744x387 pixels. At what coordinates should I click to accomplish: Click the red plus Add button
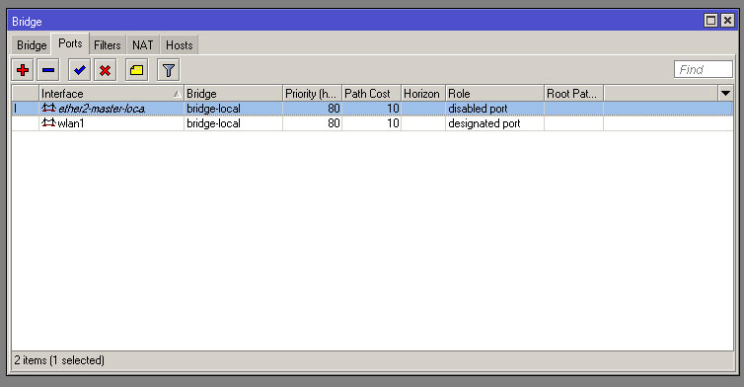[23, 70]
